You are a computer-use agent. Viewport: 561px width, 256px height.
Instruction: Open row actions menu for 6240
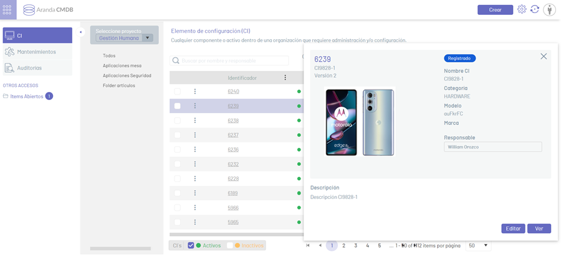tap(194, 91)
